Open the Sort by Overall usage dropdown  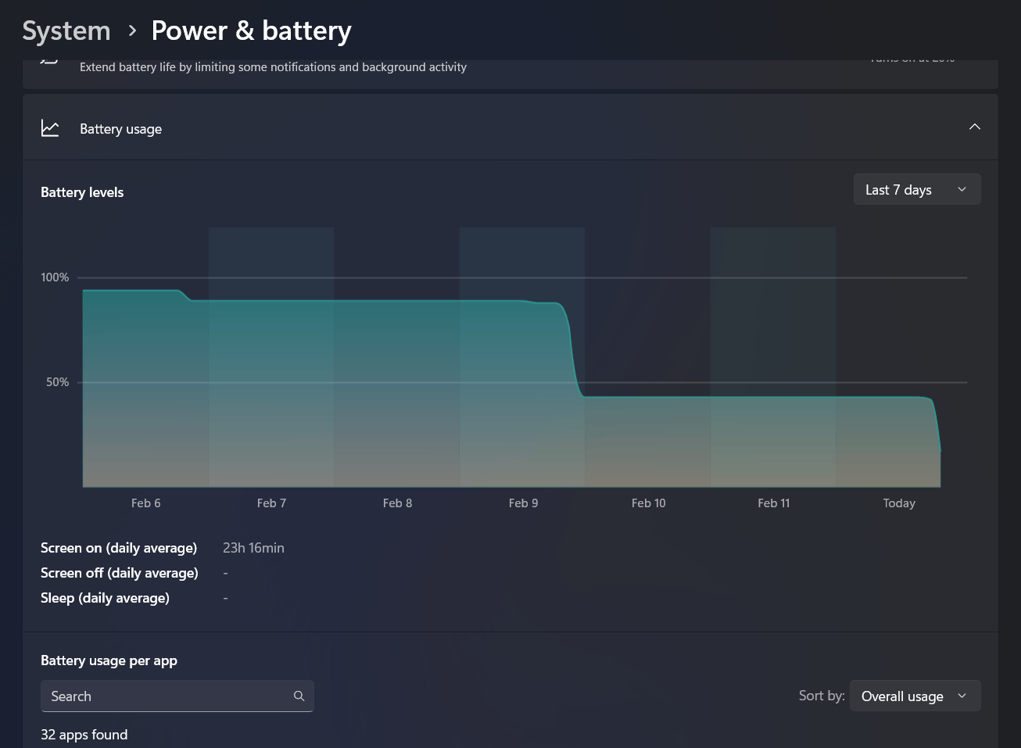[x=915, y=696]
